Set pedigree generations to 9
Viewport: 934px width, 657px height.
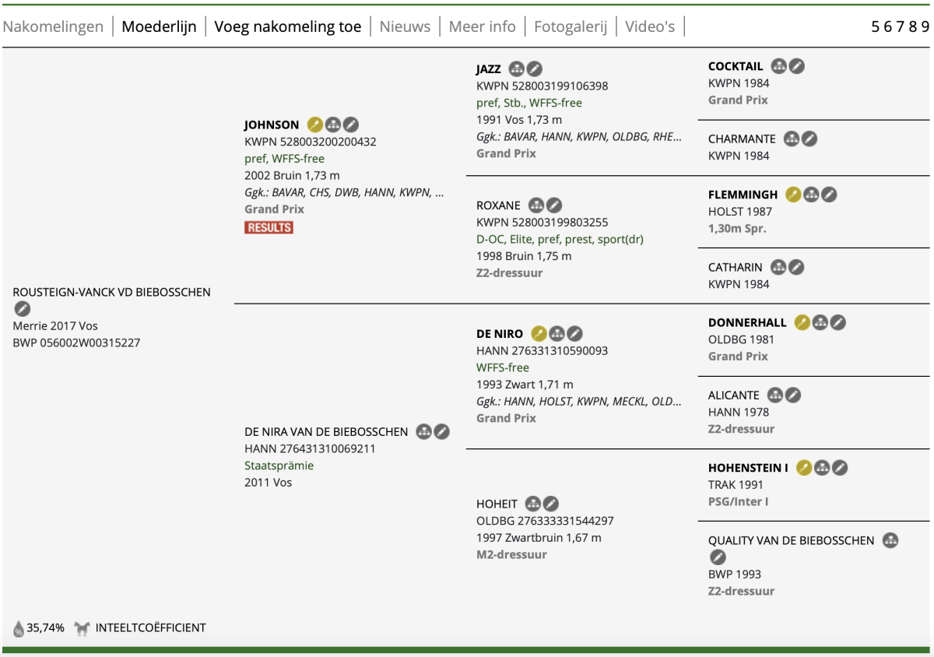coord(925,26)
